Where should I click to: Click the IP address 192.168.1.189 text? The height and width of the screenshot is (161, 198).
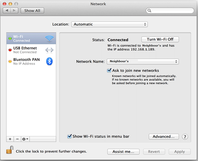[143, 49]
